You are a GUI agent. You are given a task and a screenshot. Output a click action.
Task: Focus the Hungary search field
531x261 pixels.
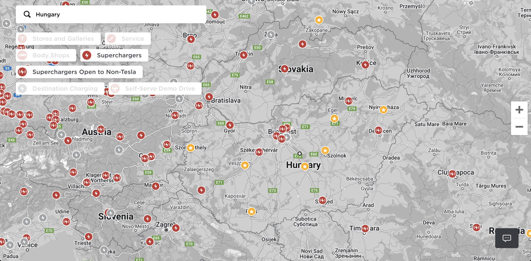(111, 15)
